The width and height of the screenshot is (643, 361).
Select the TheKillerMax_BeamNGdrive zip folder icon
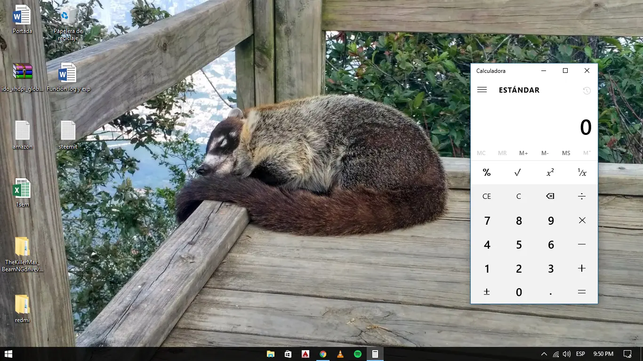[x=22, y=254]
